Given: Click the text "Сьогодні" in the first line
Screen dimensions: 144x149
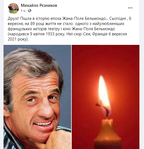Looking at the screenshot, I should 117,18.
